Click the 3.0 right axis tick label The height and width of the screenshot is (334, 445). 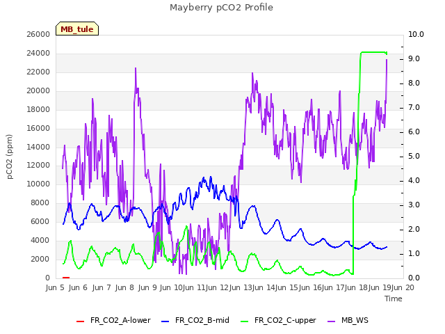point(414,205)
